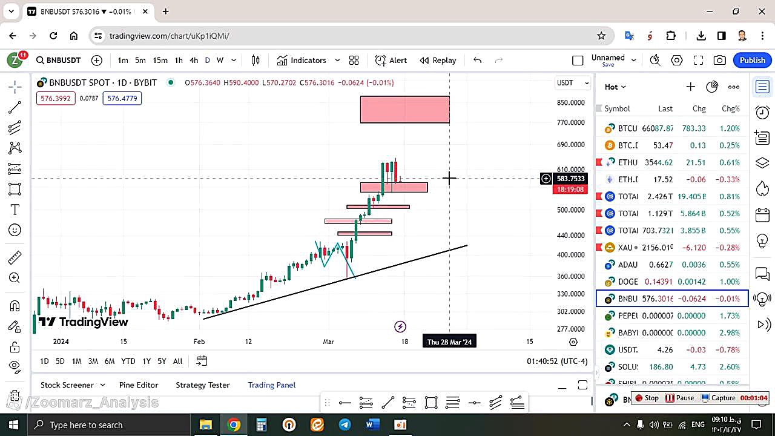Switch to 1h timeframe
The height and width of the screenshot is (436, 775).
pyautogui.click(x=179, y=60)
